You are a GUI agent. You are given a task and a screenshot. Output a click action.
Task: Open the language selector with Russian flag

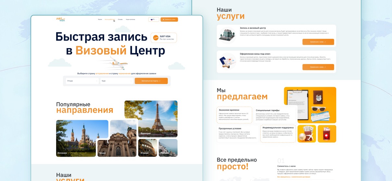tap(153, 19)
